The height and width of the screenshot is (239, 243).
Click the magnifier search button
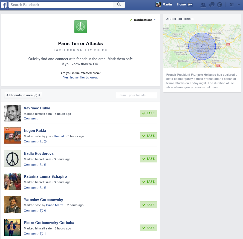pos(119,4)
